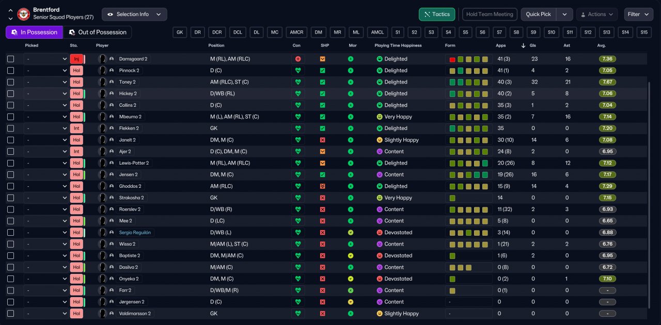
Task: Click Jørgensen's yellow morale icon
Action: point(351,302)
